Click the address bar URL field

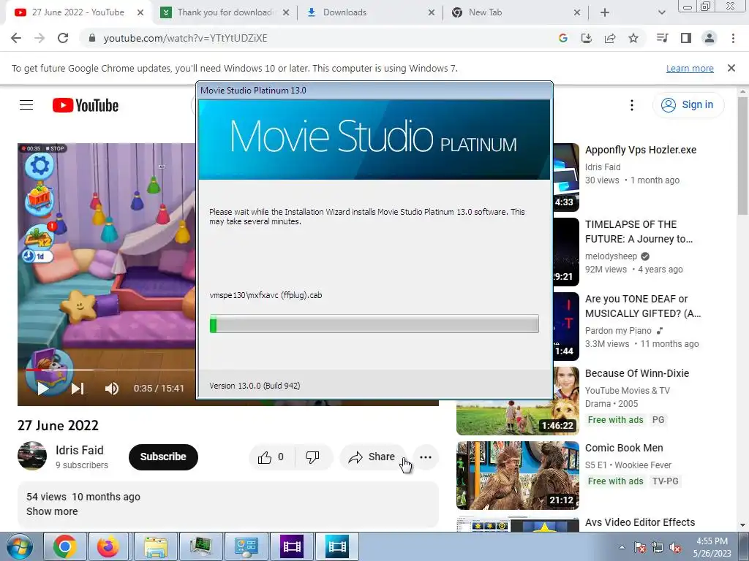click(315, 38)
